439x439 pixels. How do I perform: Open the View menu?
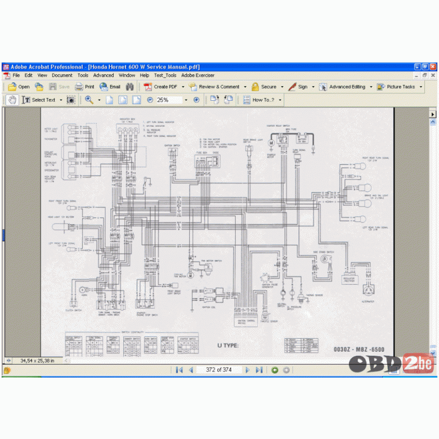[42, 75]
